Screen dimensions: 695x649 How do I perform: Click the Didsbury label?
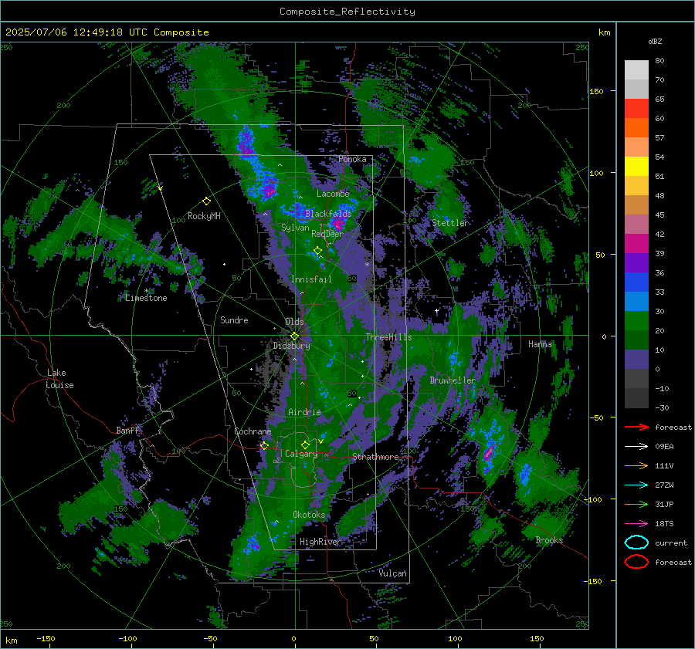tap(291, 346)
